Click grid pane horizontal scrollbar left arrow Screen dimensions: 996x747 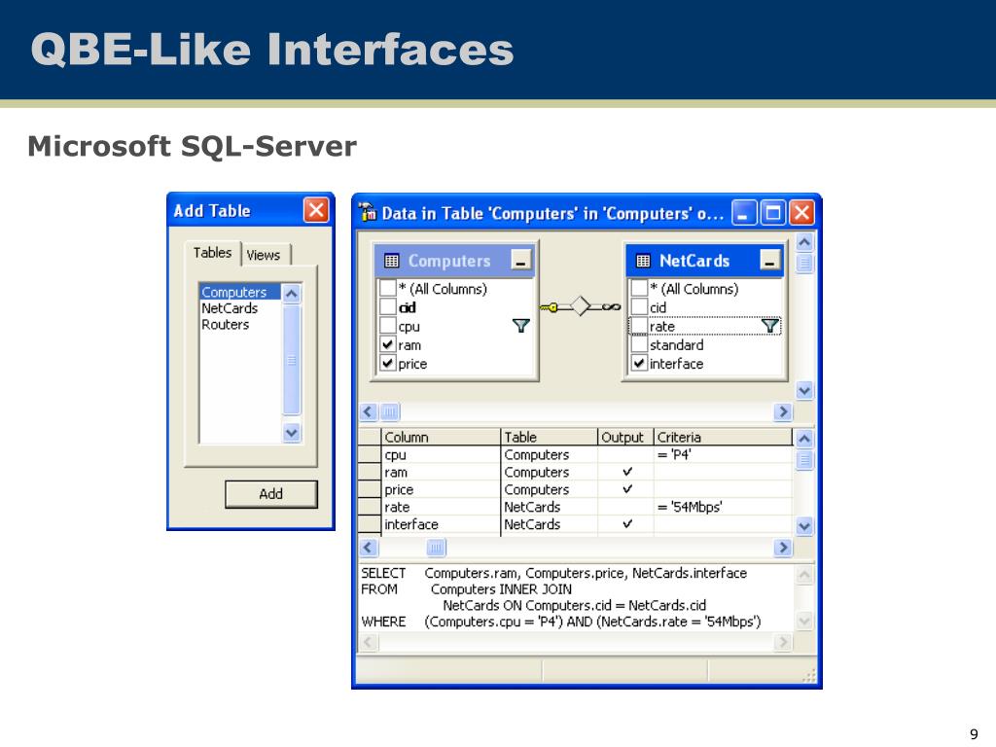[x=369, y=548]
